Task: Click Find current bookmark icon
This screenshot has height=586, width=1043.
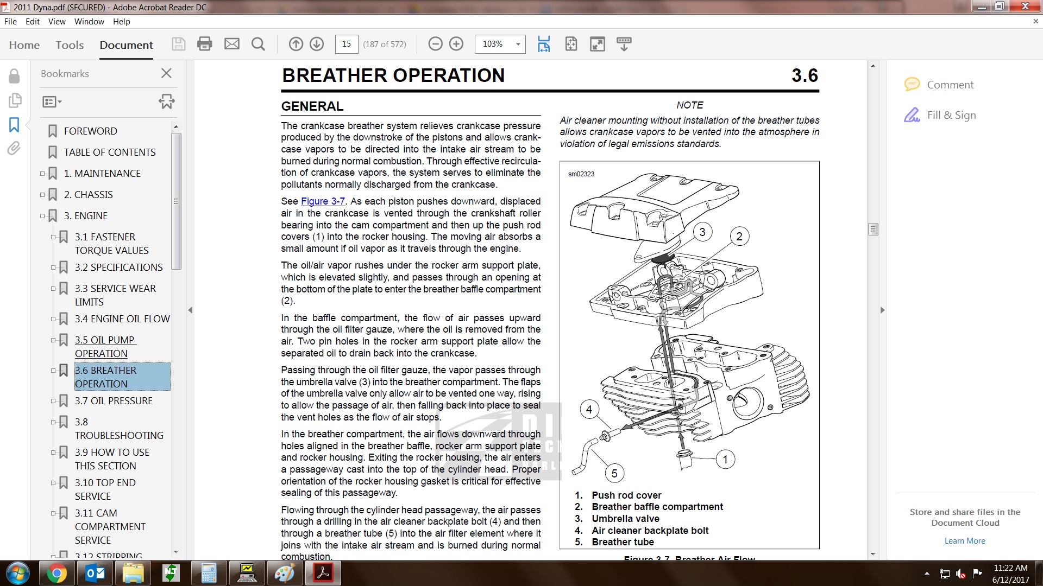Action: (x=166, y=101)
